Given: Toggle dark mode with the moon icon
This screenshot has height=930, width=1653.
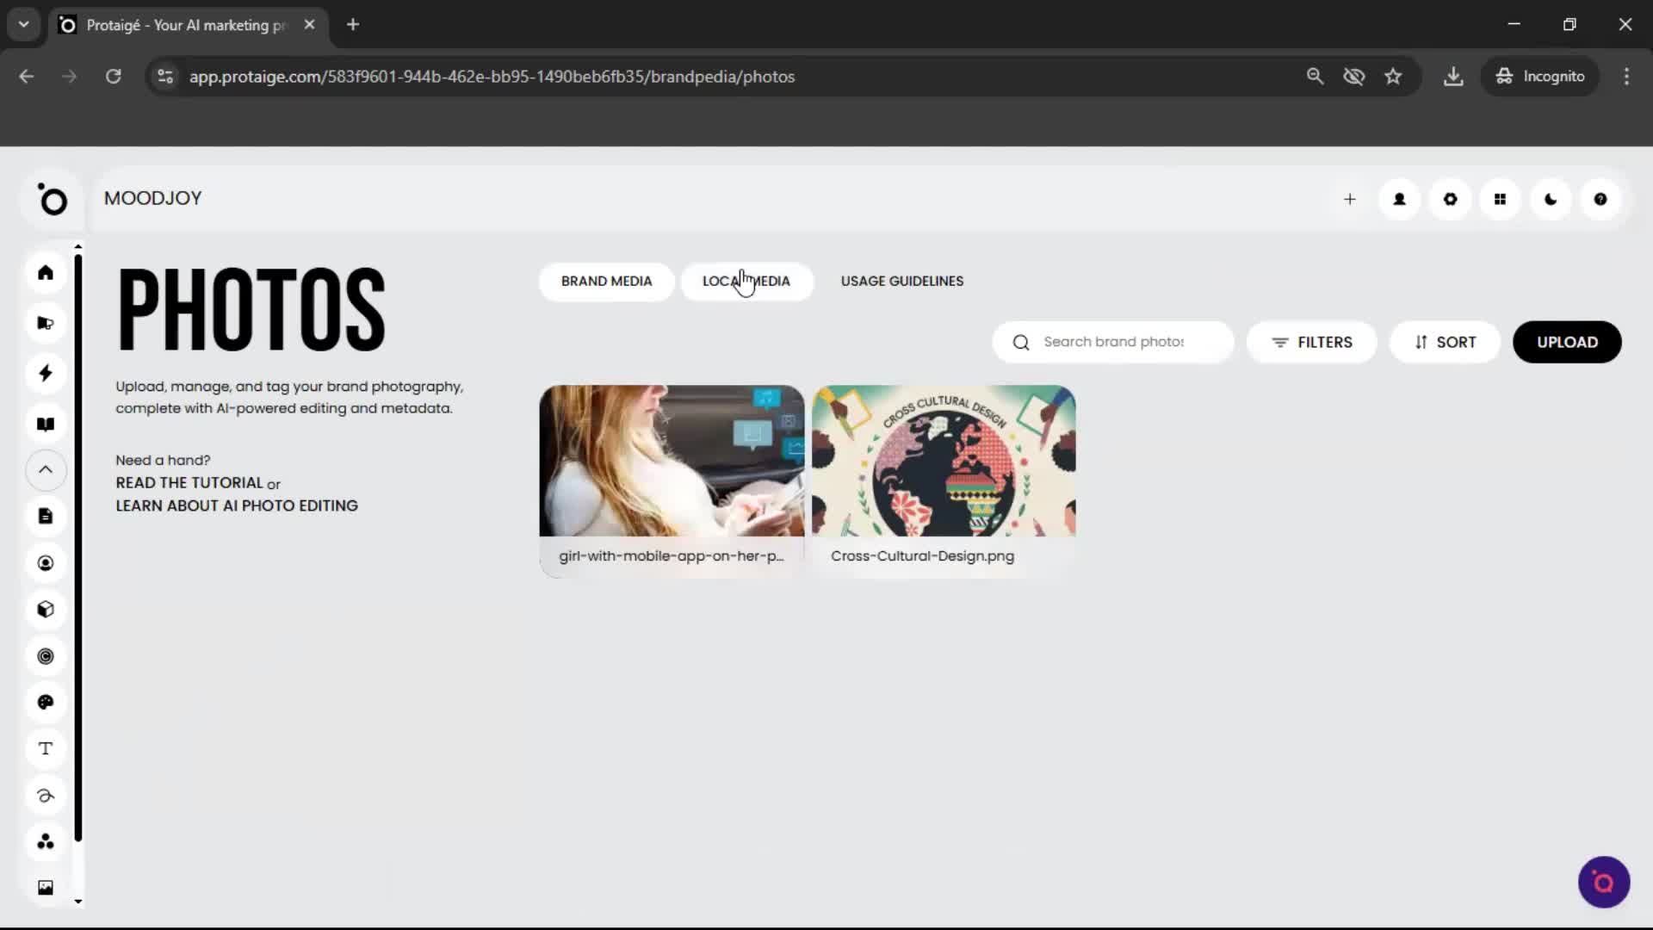Looking at the screenshot, I should [x=1550, y=199].
